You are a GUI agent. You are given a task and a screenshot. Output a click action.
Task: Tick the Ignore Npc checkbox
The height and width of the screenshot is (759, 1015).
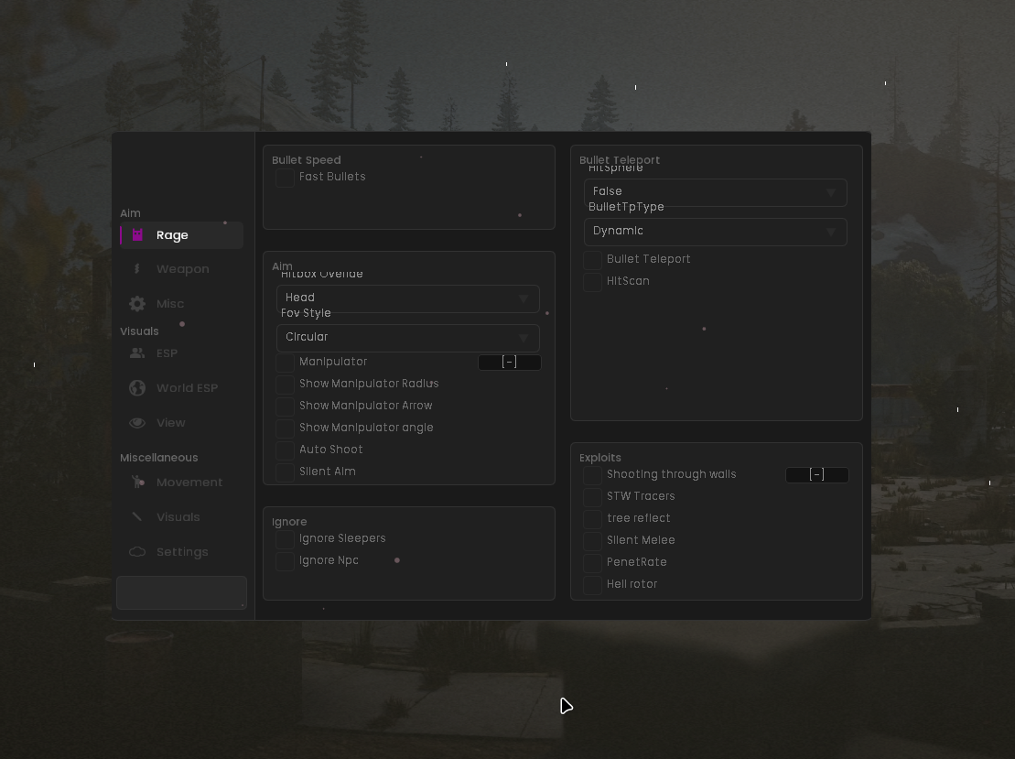[285, 561]
